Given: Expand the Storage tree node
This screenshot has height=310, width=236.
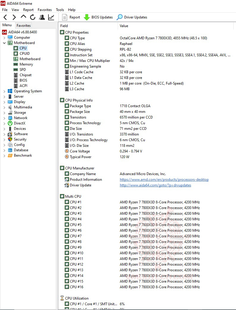Looking at the screenshot, I should coord(4,113).
